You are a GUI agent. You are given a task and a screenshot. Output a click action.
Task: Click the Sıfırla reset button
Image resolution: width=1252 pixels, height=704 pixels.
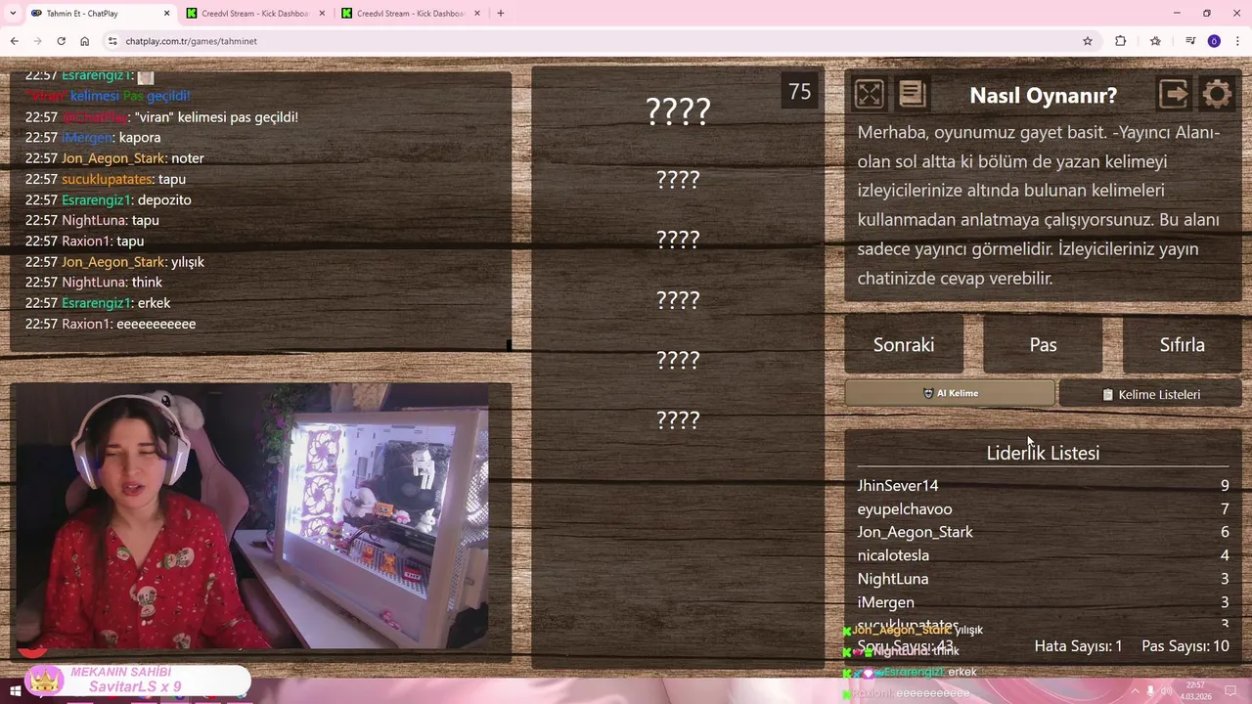pos(1182,344)
